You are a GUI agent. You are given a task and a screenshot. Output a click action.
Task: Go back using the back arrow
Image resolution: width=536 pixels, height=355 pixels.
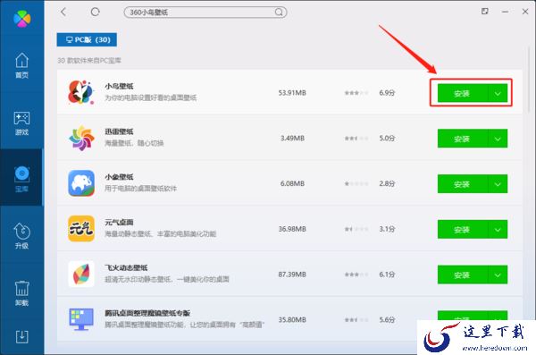[63, 12]
